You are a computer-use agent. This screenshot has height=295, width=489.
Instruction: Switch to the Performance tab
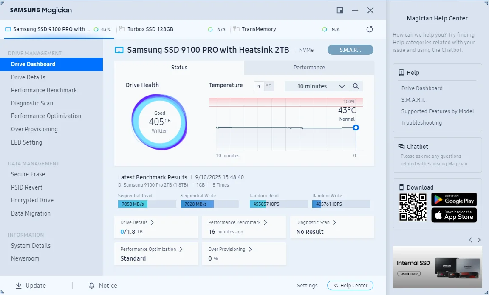(309, 68)
